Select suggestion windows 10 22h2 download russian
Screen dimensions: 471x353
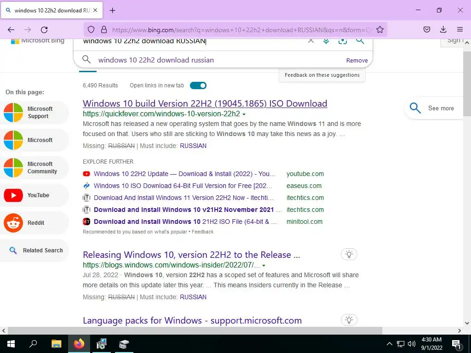(x=156, y=60)
